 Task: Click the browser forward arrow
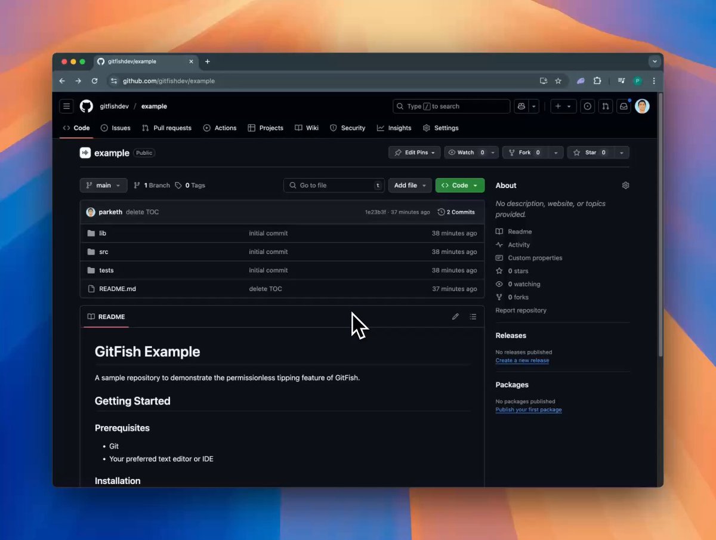pos(78,81)
